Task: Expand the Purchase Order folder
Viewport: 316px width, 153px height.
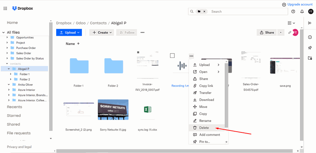Action: [7, 48]
